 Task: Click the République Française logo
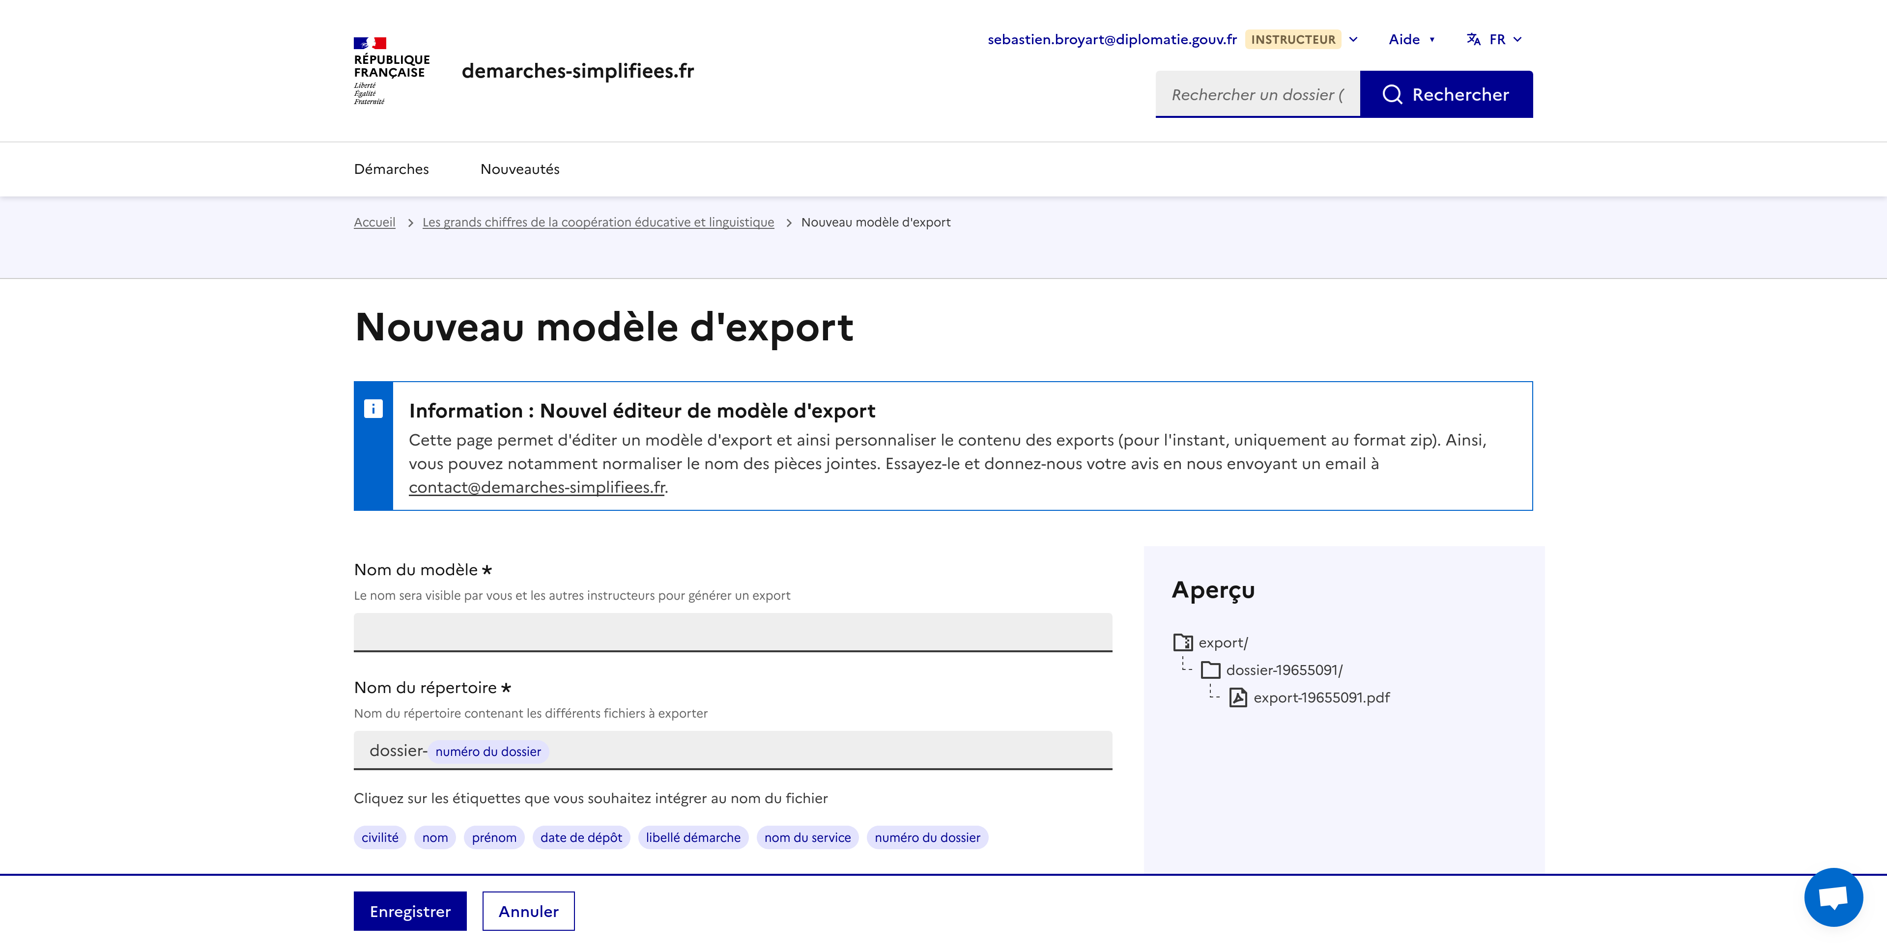point(391,71)
